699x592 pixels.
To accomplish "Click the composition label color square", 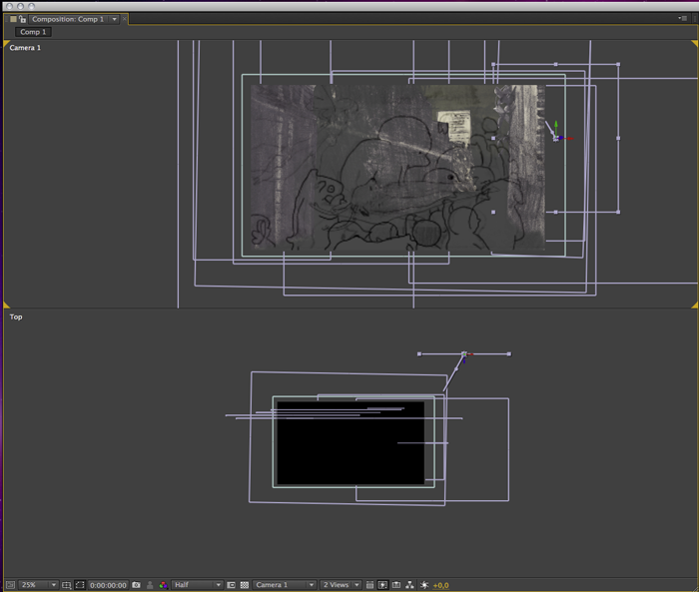I will point(13,19).
